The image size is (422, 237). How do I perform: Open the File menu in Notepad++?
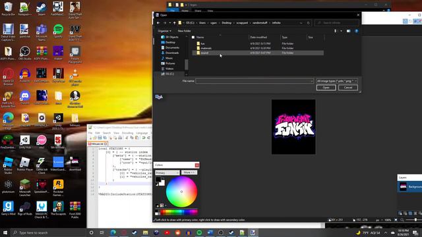tap(90, 133)
